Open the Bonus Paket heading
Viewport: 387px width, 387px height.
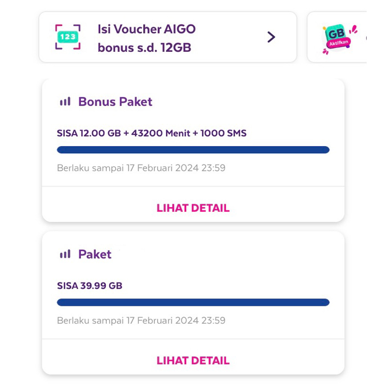[115, 102]
